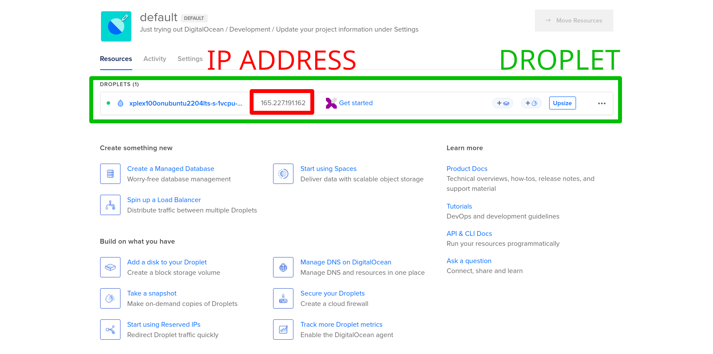The image size is (713, 354).
Task: Click 'Create a block storage volume' text
Action: click(173, 273)
